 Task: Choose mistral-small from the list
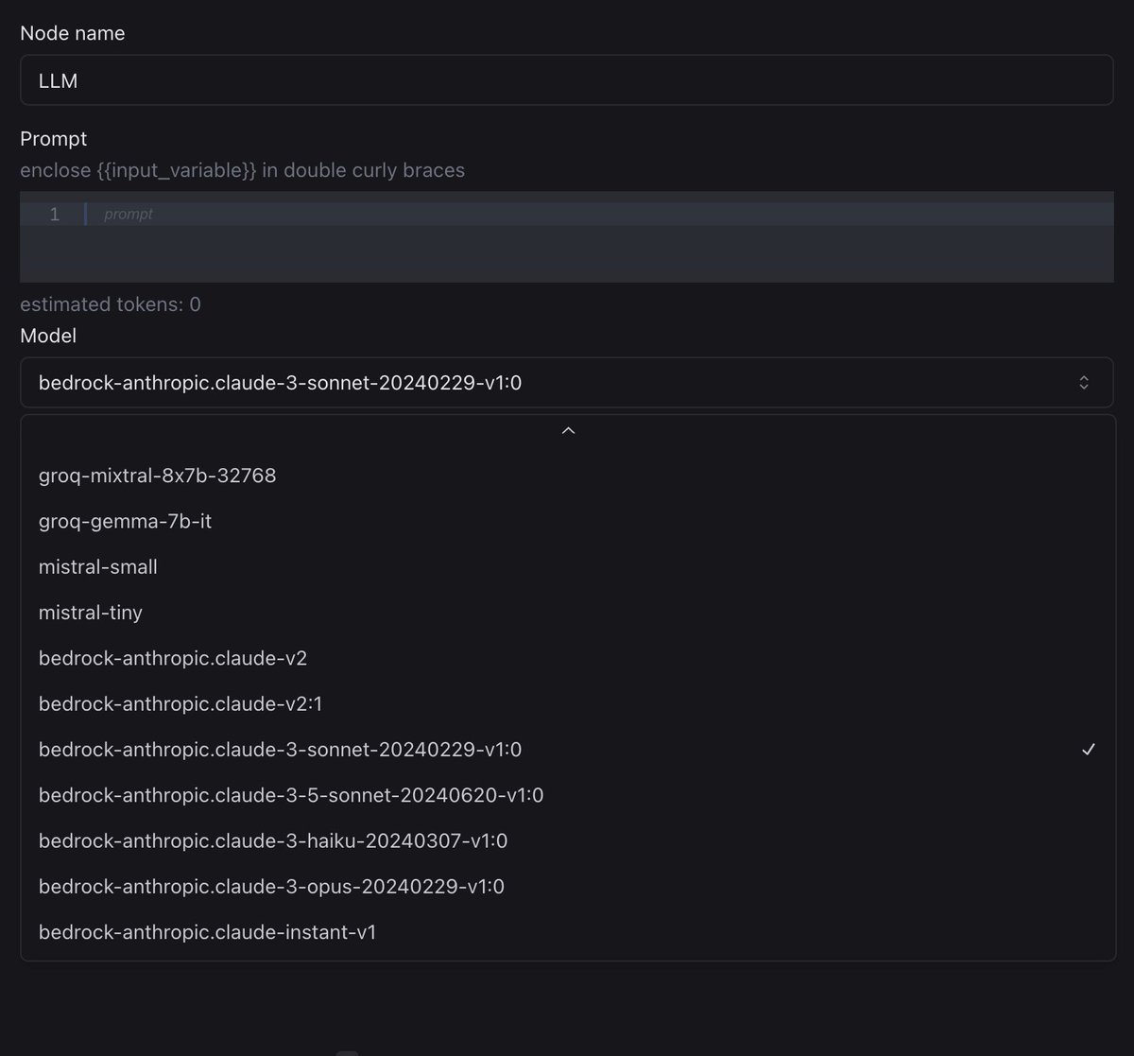point(568,567)
